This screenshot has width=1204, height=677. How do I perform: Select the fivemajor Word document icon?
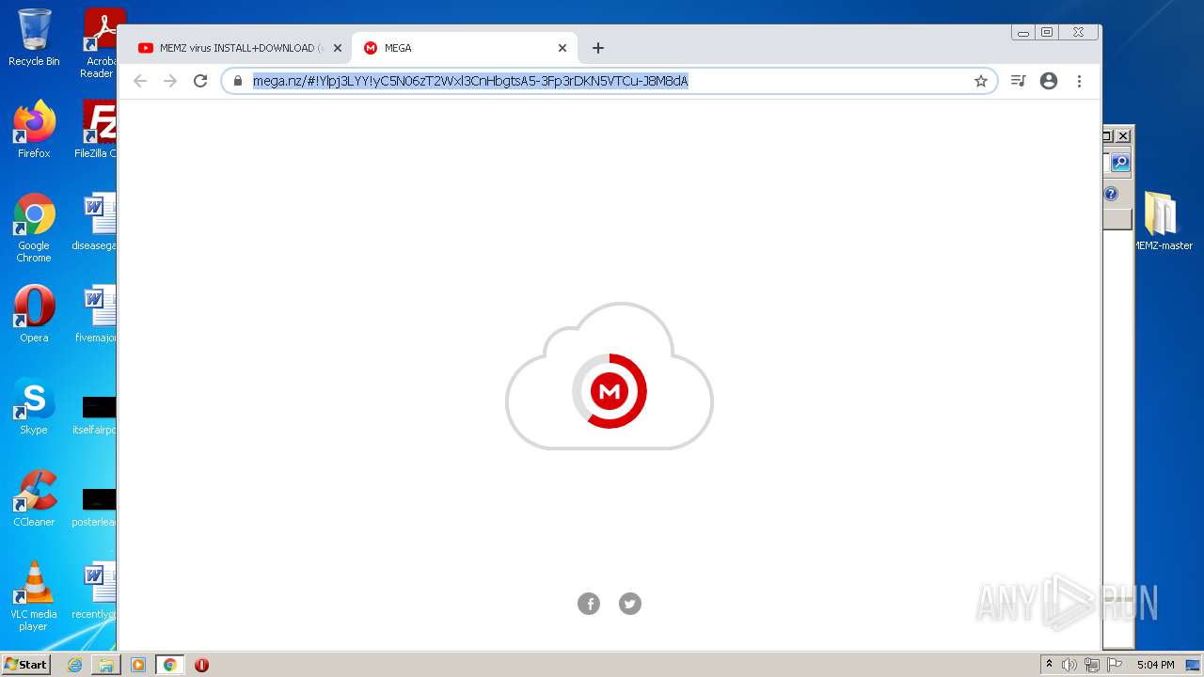point(95,314)
